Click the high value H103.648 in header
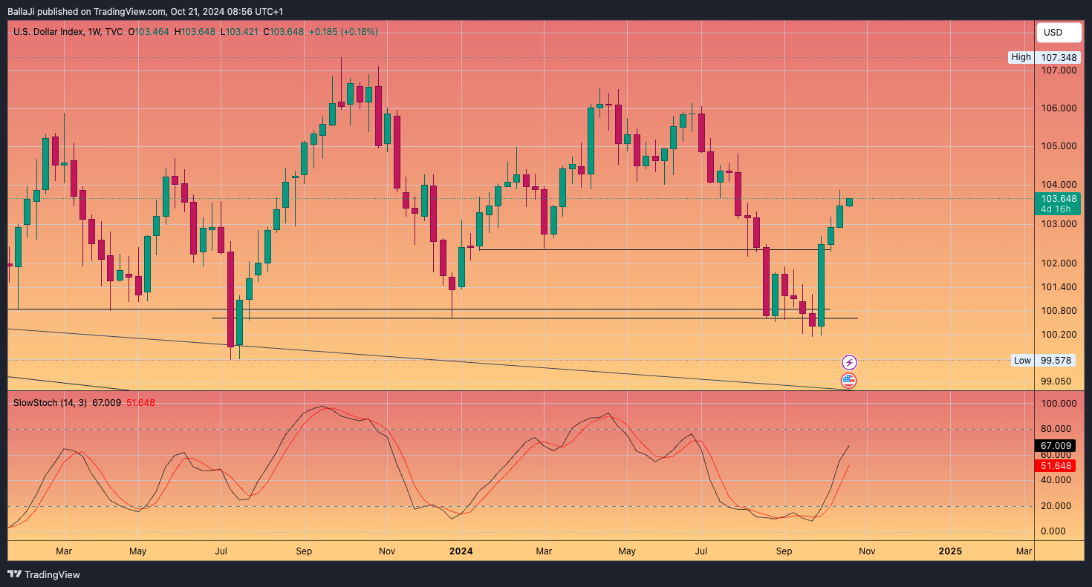1092x587 pixels. point(195,32)
